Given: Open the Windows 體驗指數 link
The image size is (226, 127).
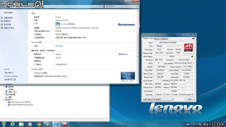Looking at the screenshot, I should tap(67, 24).
